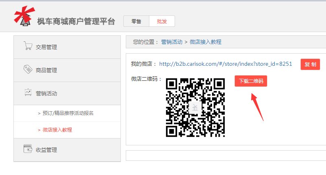Click the wallet icon for 收益管理

pyautogui.click(x=28, y=149)
